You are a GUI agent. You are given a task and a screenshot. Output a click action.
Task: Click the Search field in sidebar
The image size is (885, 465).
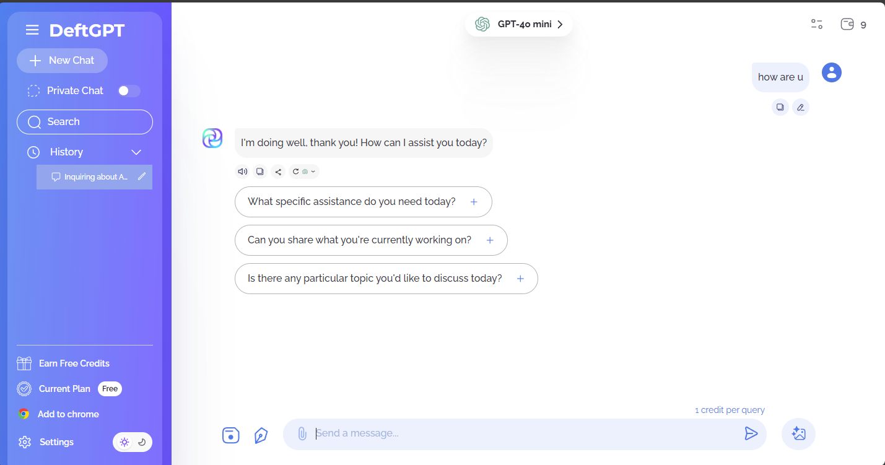[85, 122]
